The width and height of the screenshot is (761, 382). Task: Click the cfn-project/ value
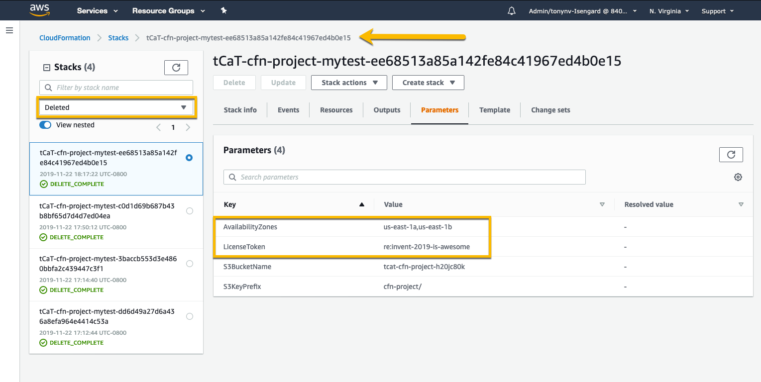pos(403,286)
